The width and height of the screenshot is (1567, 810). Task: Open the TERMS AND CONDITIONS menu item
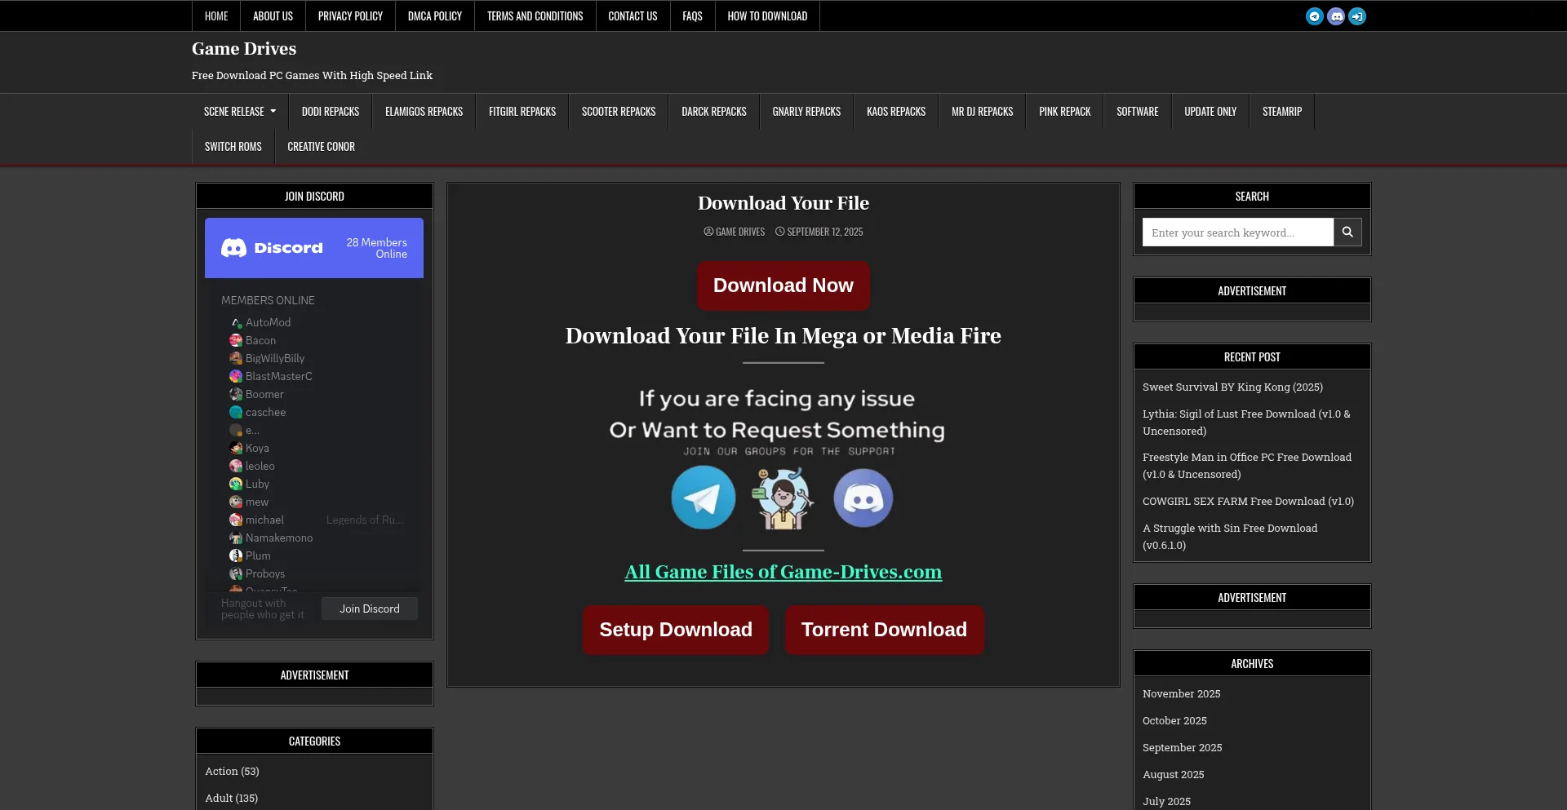point(535,15)
